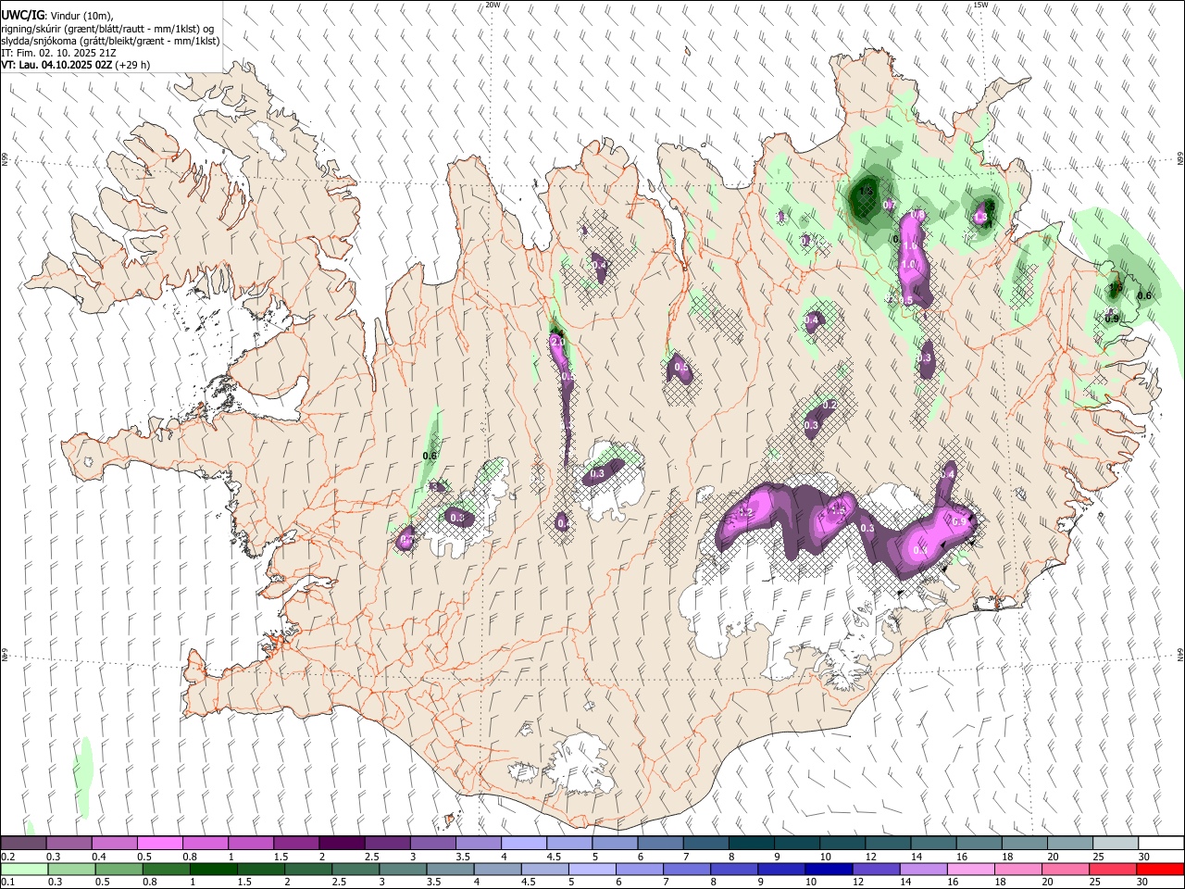The width and height of the screenshot is (1185, 889).
Task: Click the valid time line 'VT: Lau. 04.10.2025 02Z'
Action: click(57, 65)
